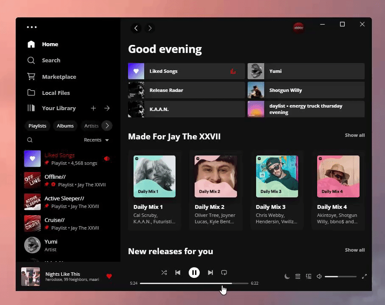Image resolution: width=385 pixels, height=305 pixels.
Task: Toggle shuffle playback
Action: (164, 273)
